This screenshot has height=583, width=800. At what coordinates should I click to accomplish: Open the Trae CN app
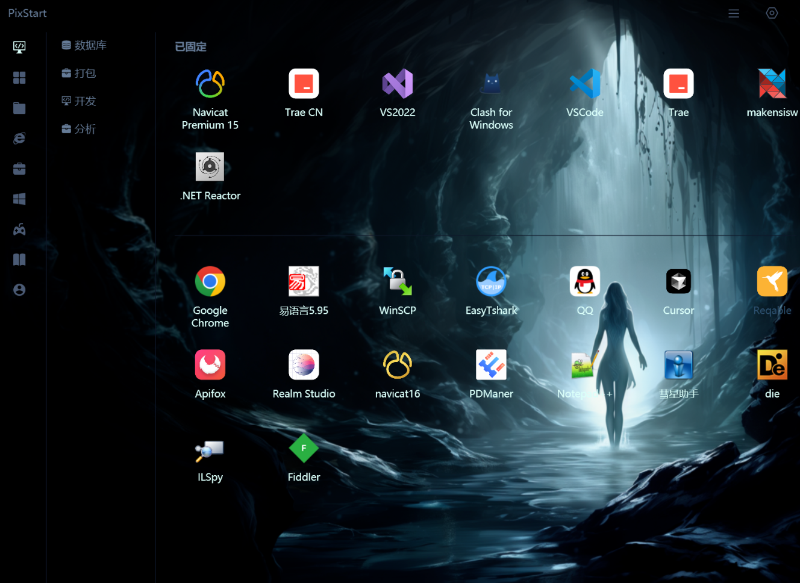pos(304,84)
